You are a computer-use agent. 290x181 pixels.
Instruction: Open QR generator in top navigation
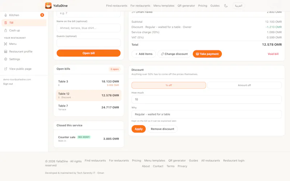186,6
